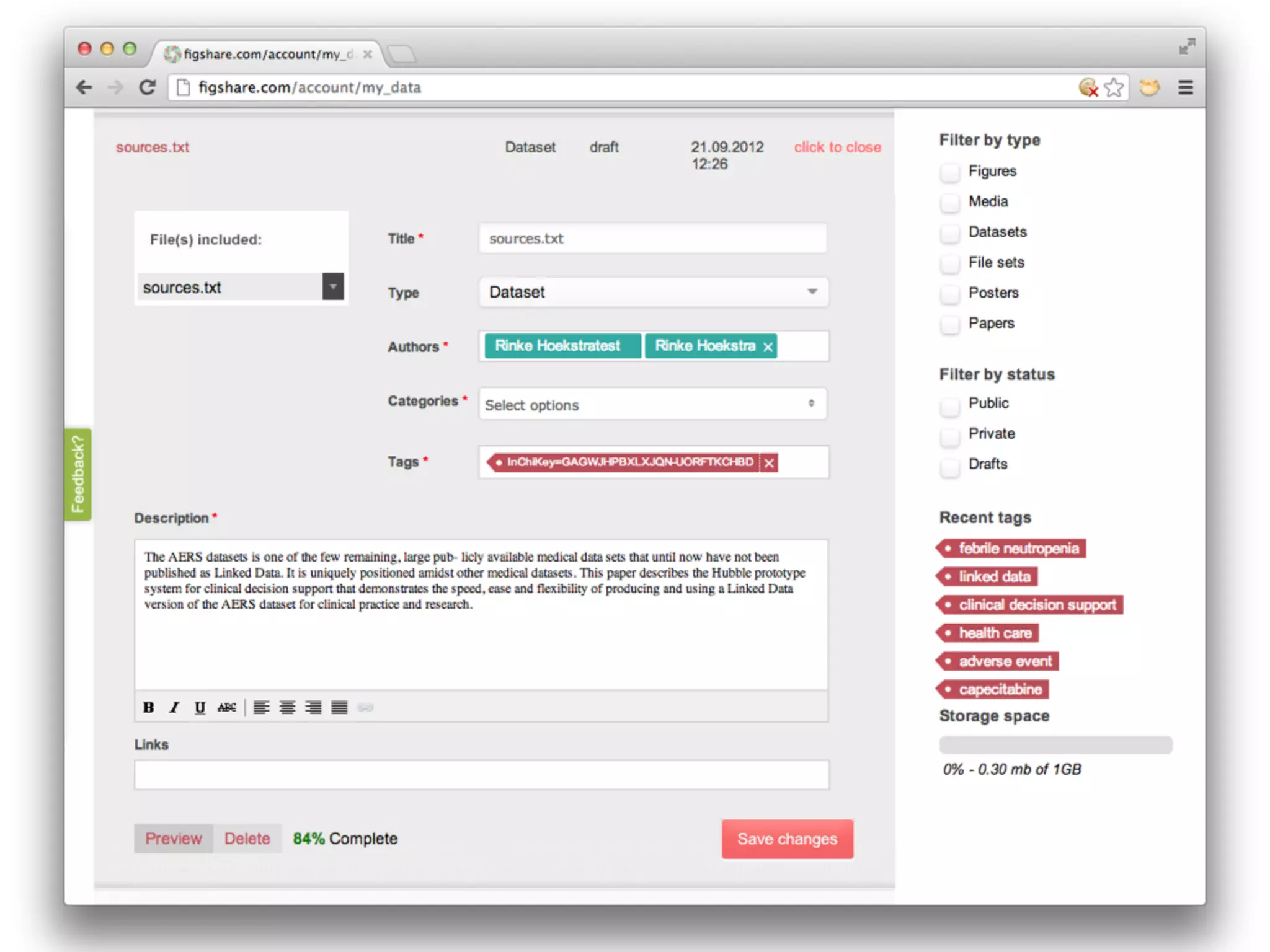This screenshot has height=952, width=1270.
Task: Remove the InChIKey tag
Action: [769, 463]
